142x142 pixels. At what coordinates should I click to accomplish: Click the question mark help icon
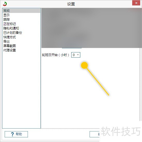pyautogui.click(x=12, y=134)
